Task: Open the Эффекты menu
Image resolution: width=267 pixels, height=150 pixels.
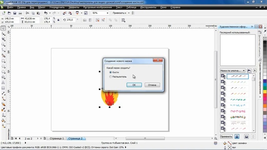Action: pos(74,7)
